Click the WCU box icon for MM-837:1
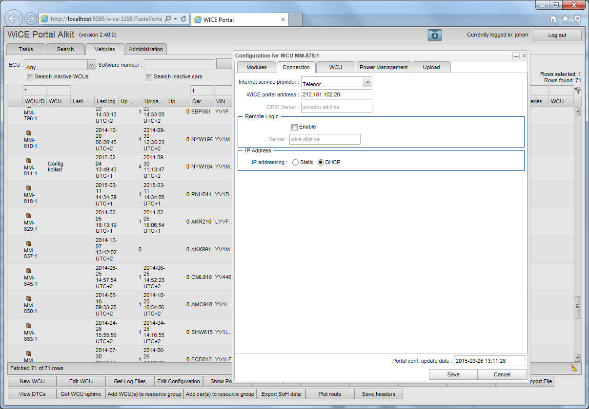The image size is (589, 409). point(29,243)
